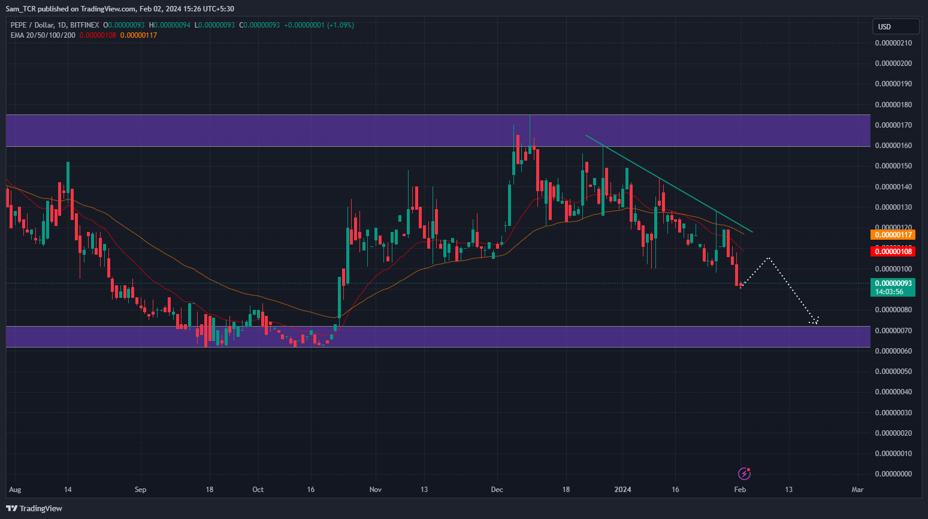Open the TradingView logo at the bottom

click(x=34, y=508)
